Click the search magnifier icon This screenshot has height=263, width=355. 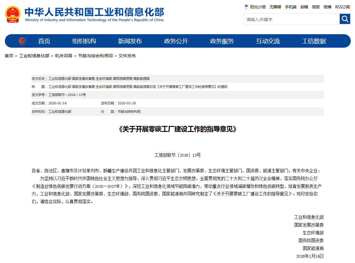pos(345,19)
